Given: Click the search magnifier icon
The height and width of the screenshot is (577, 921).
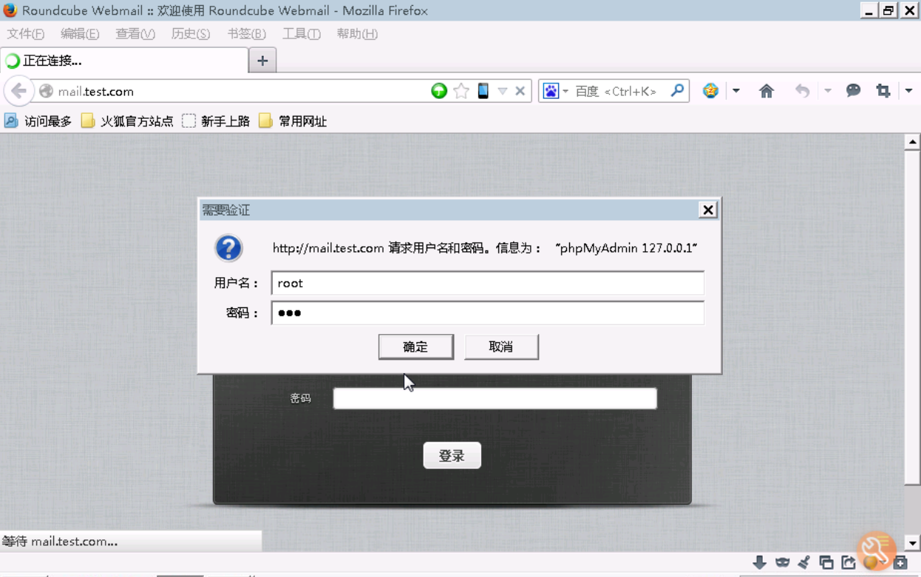Looking at the screenshot, I should (x=677, y=90).
